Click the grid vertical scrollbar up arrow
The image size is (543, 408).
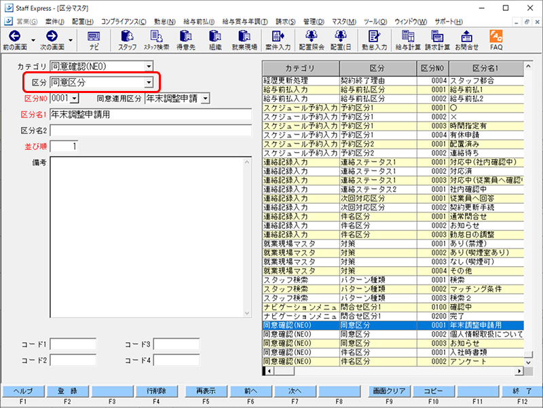(x=528, y=66)
